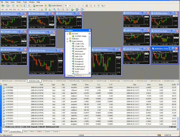
Task: Open the Favorites tab in Navigator
Action: click(x=79, y=76)
